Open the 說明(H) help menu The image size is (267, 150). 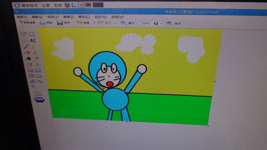coord(117,17)
